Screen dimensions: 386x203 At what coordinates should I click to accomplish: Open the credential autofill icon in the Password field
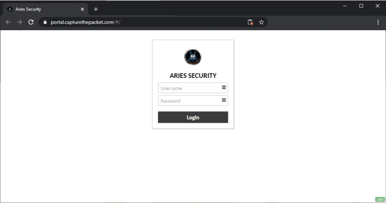[224, 100]
